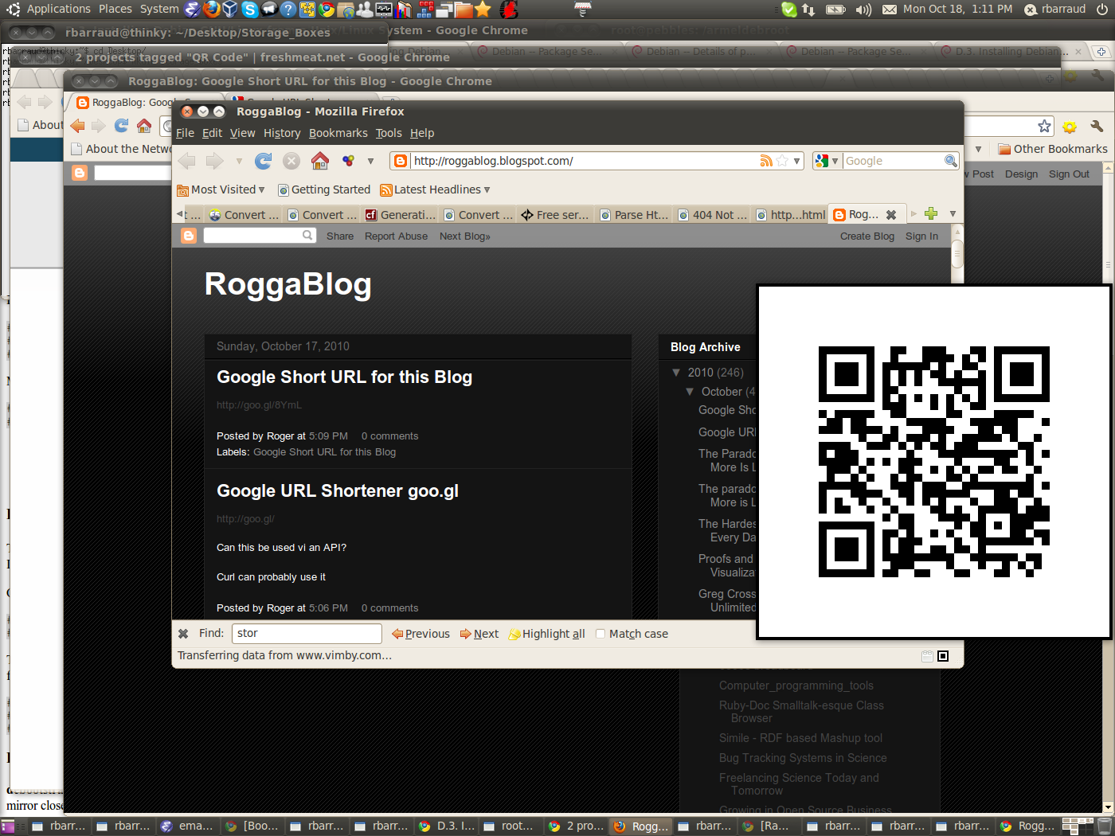1115x836 pixels.
Task: Reload page in Chrome RoggaBlog window
Action: (121, 126)
